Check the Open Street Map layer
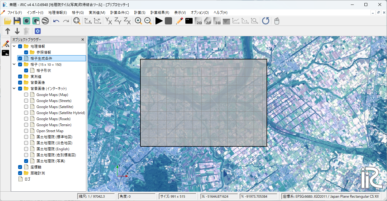This screenshot has width=387, height=201. (26, 131)
